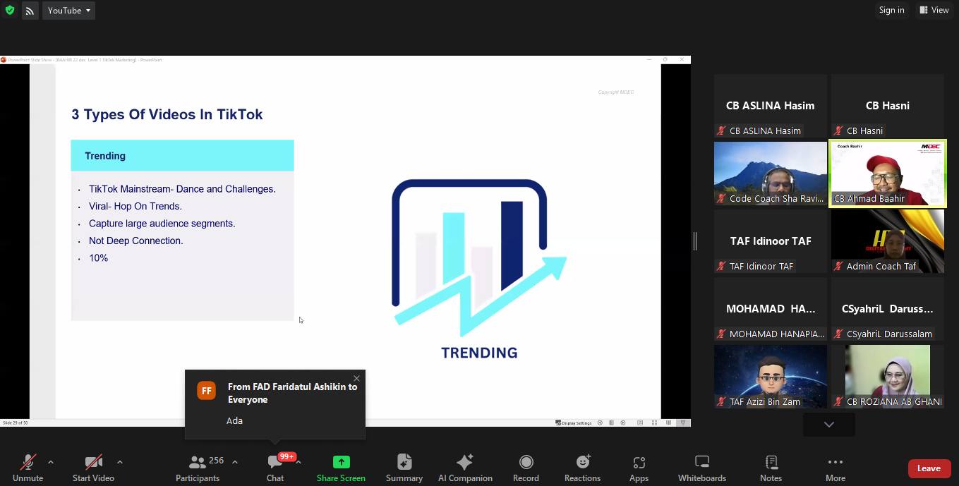959x486 pixels.
Task: Open the More options menu
Action: (x=836, y=468)
